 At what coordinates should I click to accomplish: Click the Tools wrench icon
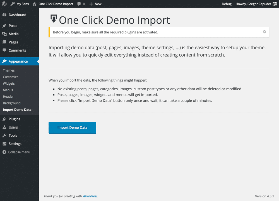(4, 136)
